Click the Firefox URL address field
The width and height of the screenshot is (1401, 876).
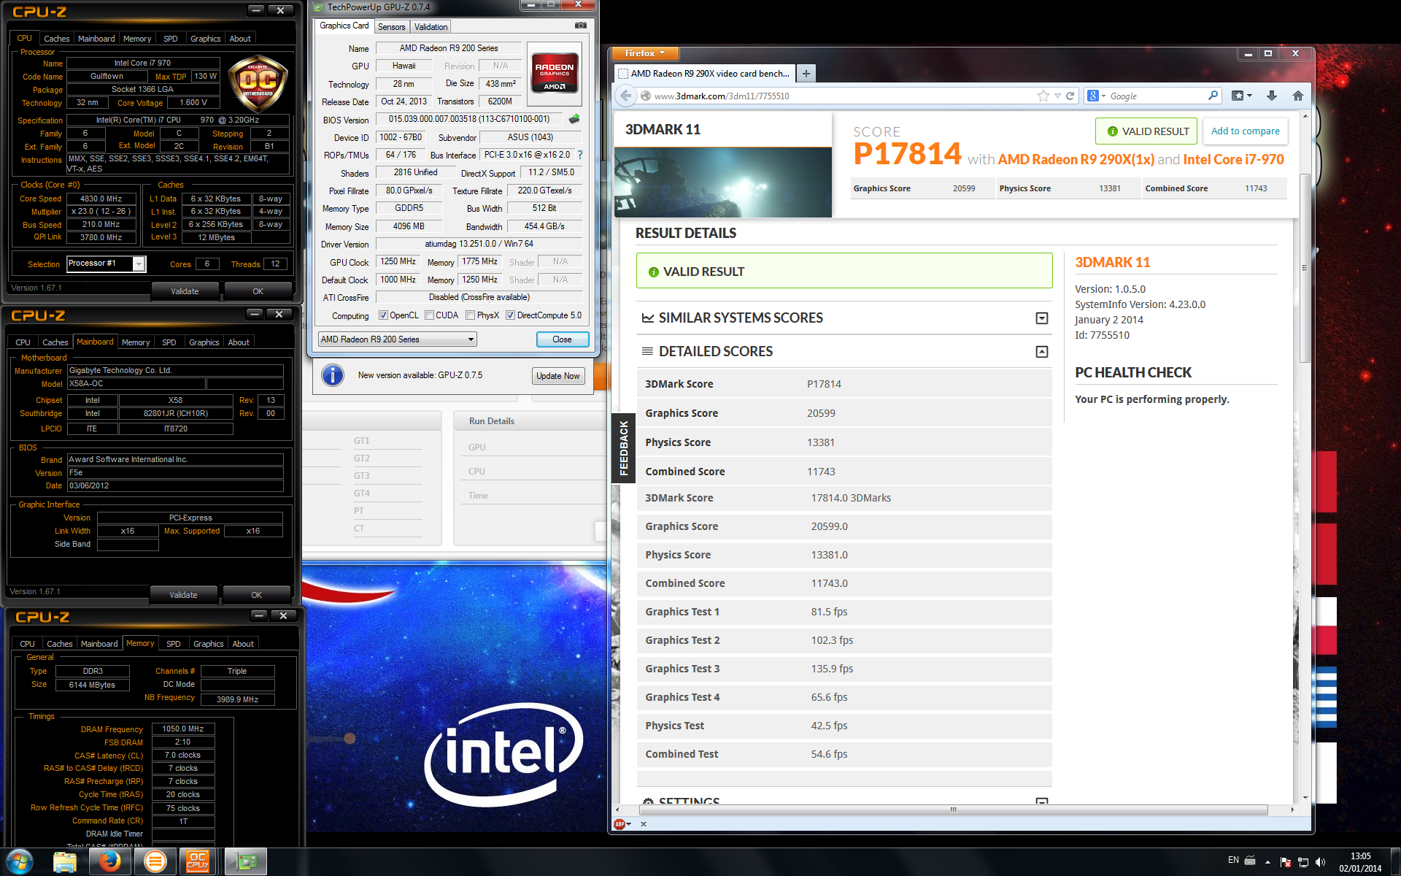[844, 96]
